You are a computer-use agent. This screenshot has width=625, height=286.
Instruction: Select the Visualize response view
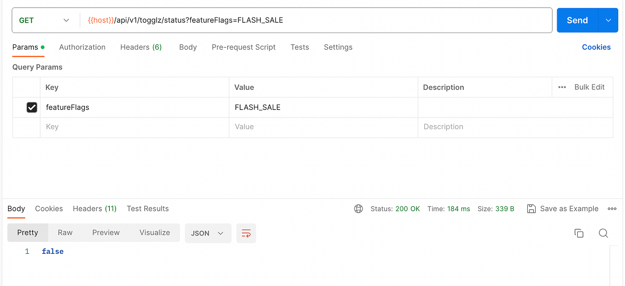(x=155, y=232)
